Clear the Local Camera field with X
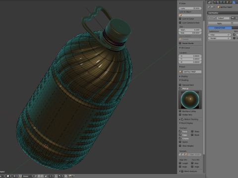This screenshot has width=238, height=178. coord(200,39)
